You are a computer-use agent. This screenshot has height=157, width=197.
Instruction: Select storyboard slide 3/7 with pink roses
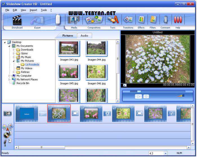[91, 114]
